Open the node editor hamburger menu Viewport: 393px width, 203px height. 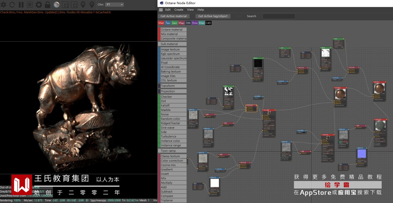161,10
